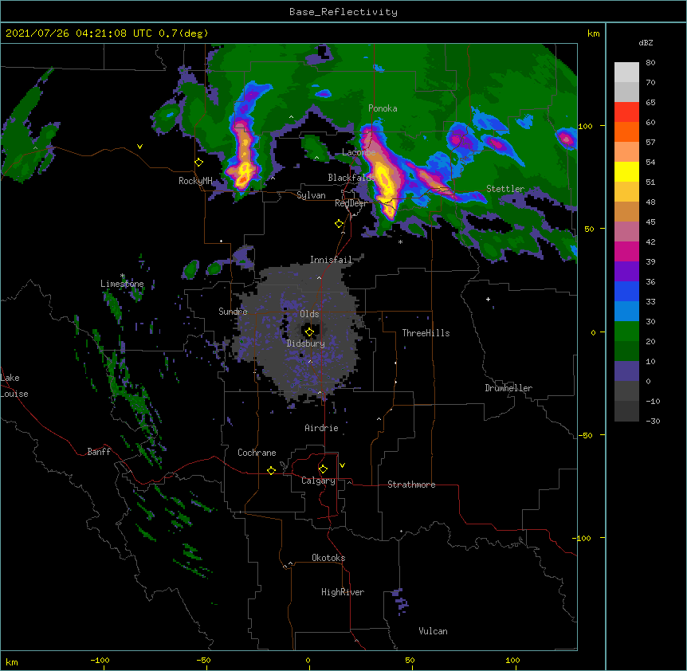Viewport: 687px width, 671px height.
Task: Click the 80 value on dBZ scale
Action: (650, 63)
